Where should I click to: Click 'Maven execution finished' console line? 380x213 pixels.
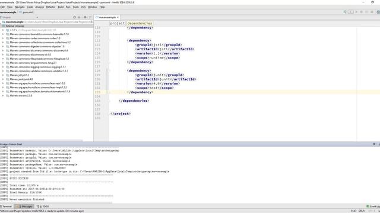[27, 199]
